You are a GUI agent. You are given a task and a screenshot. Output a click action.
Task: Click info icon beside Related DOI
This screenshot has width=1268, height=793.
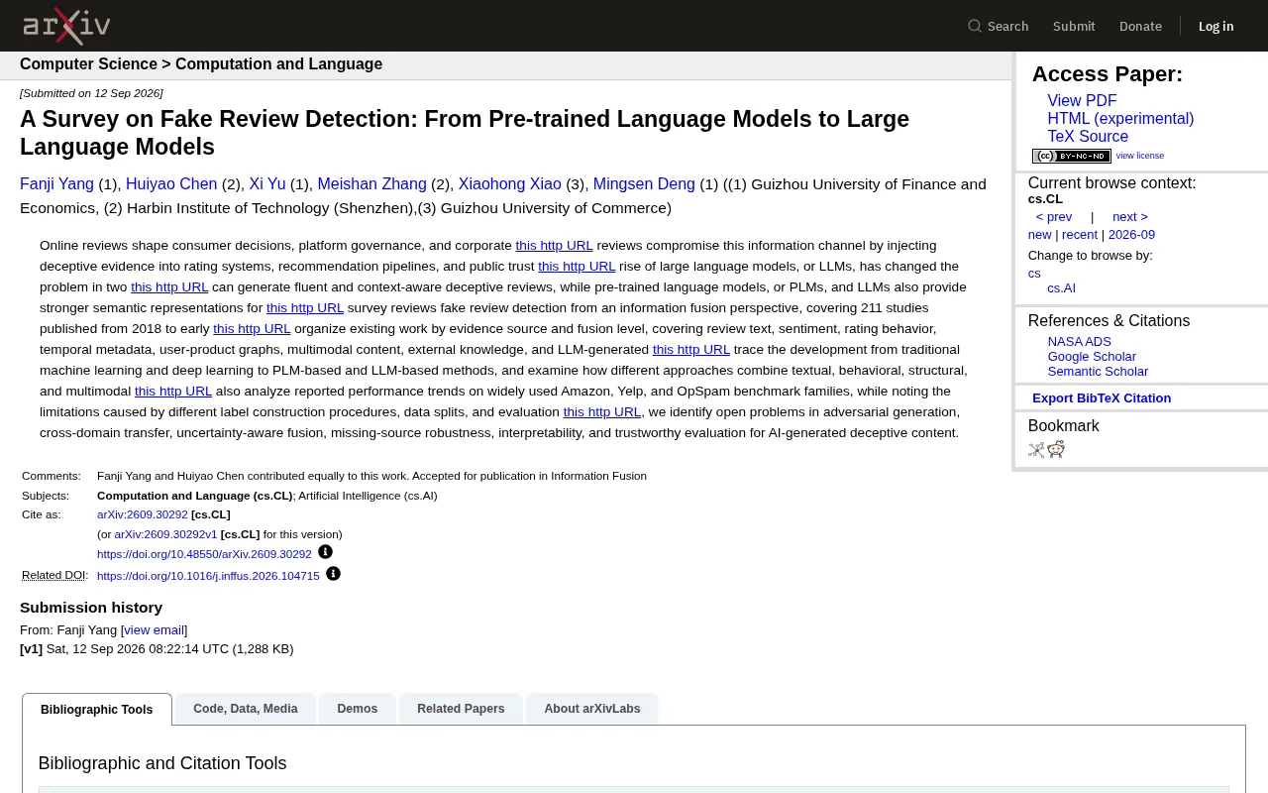(x=333, y=574)
